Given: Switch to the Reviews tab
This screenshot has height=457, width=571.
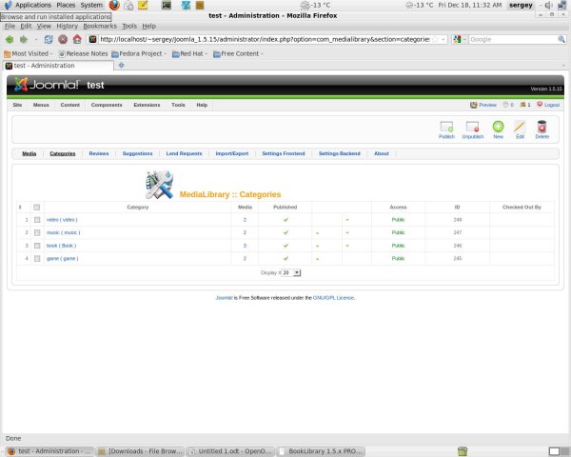Looking at the screenshot, I should coord(99,153).
